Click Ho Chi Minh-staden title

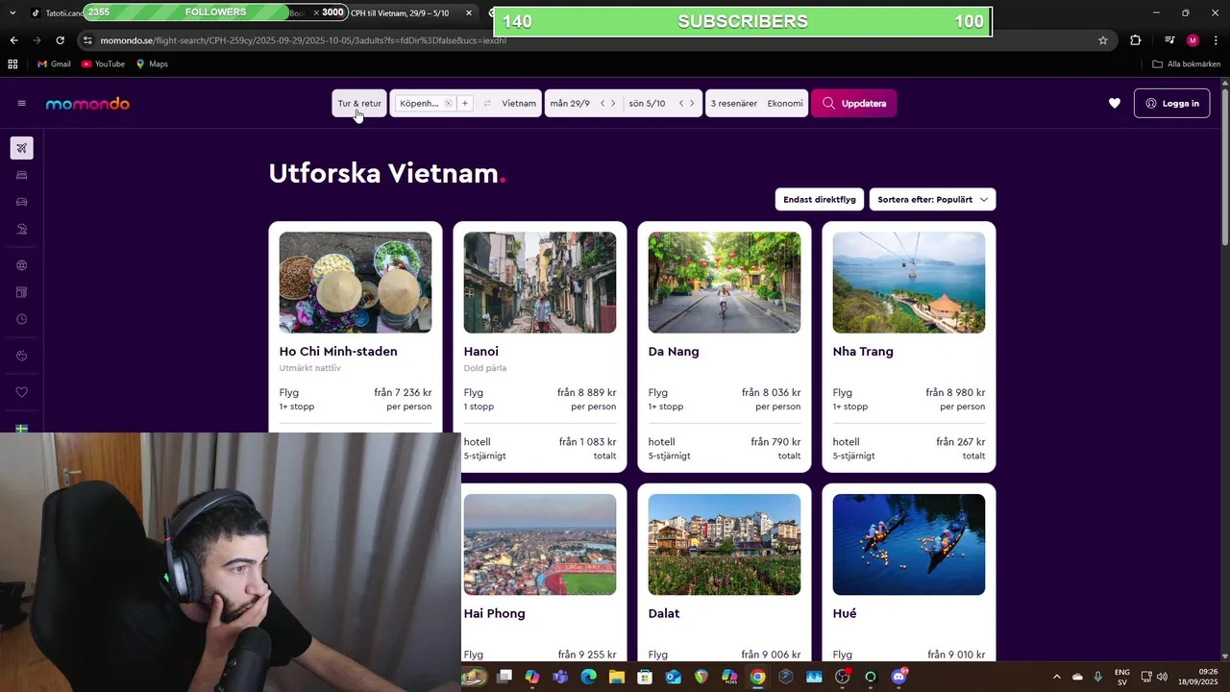(338, 352)
